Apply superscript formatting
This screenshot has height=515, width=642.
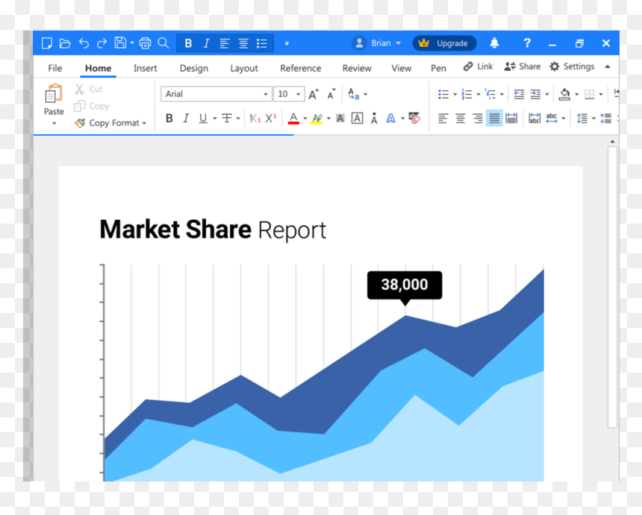[271, 119]
